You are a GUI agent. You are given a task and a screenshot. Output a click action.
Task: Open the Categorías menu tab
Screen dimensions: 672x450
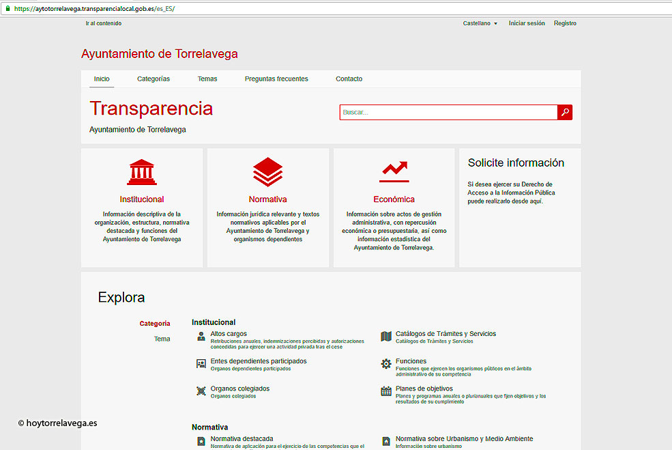(x=154, y=79)
